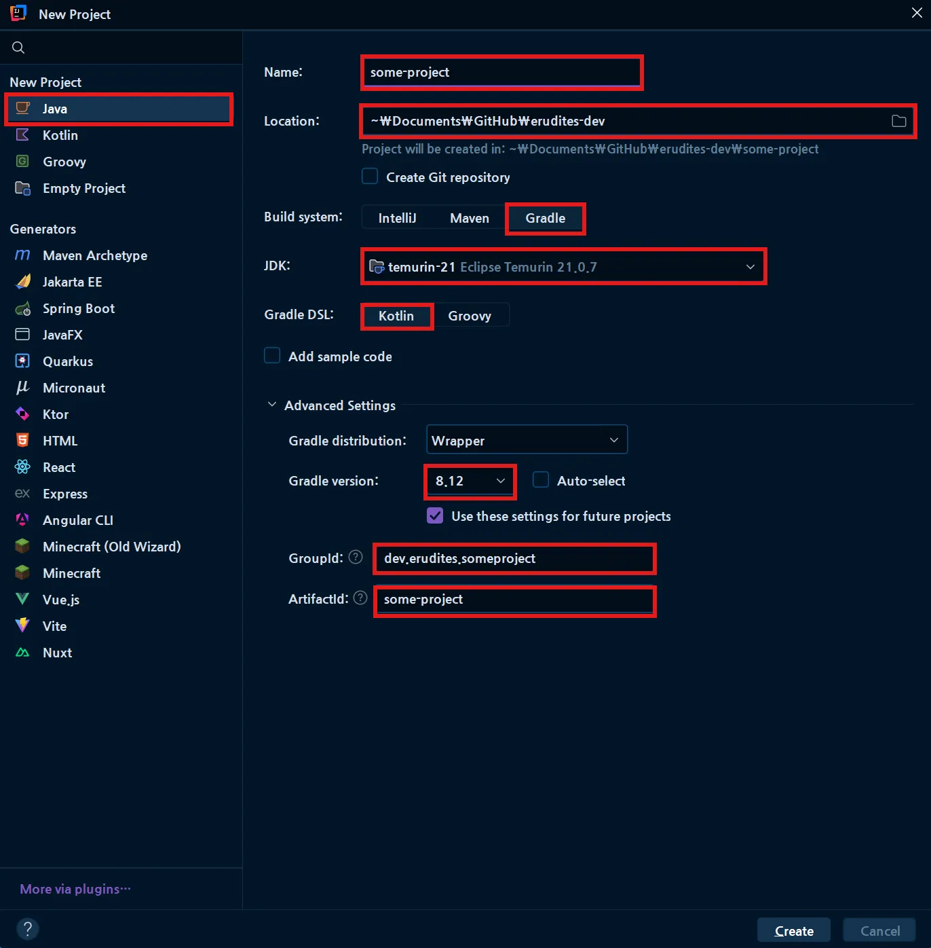The height and width of the screenshot is (948, 931).
Task: Collapse the Advanced Settings section
Action: click(x=272, y=405)
